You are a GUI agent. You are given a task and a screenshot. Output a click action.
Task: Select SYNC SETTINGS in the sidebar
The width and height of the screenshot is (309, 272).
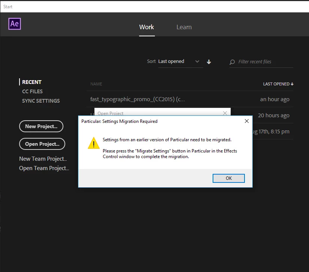tap(41, 101)
